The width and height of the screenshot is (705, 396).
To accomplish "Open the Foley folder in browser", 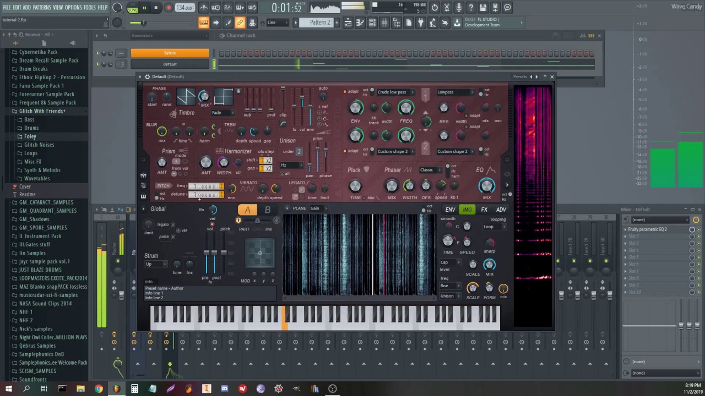I will [x=30, y=136].
